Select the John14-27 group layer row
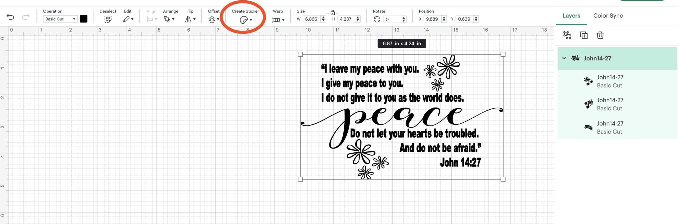 [617, 59]
